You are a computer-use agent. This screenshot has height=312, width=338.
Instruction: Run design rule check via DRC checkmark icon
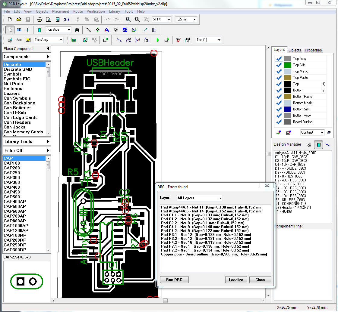(x=178, y=40)
